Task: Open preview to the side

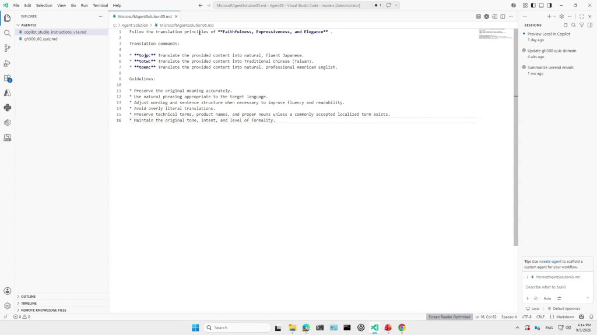Action: coord(494,16)
